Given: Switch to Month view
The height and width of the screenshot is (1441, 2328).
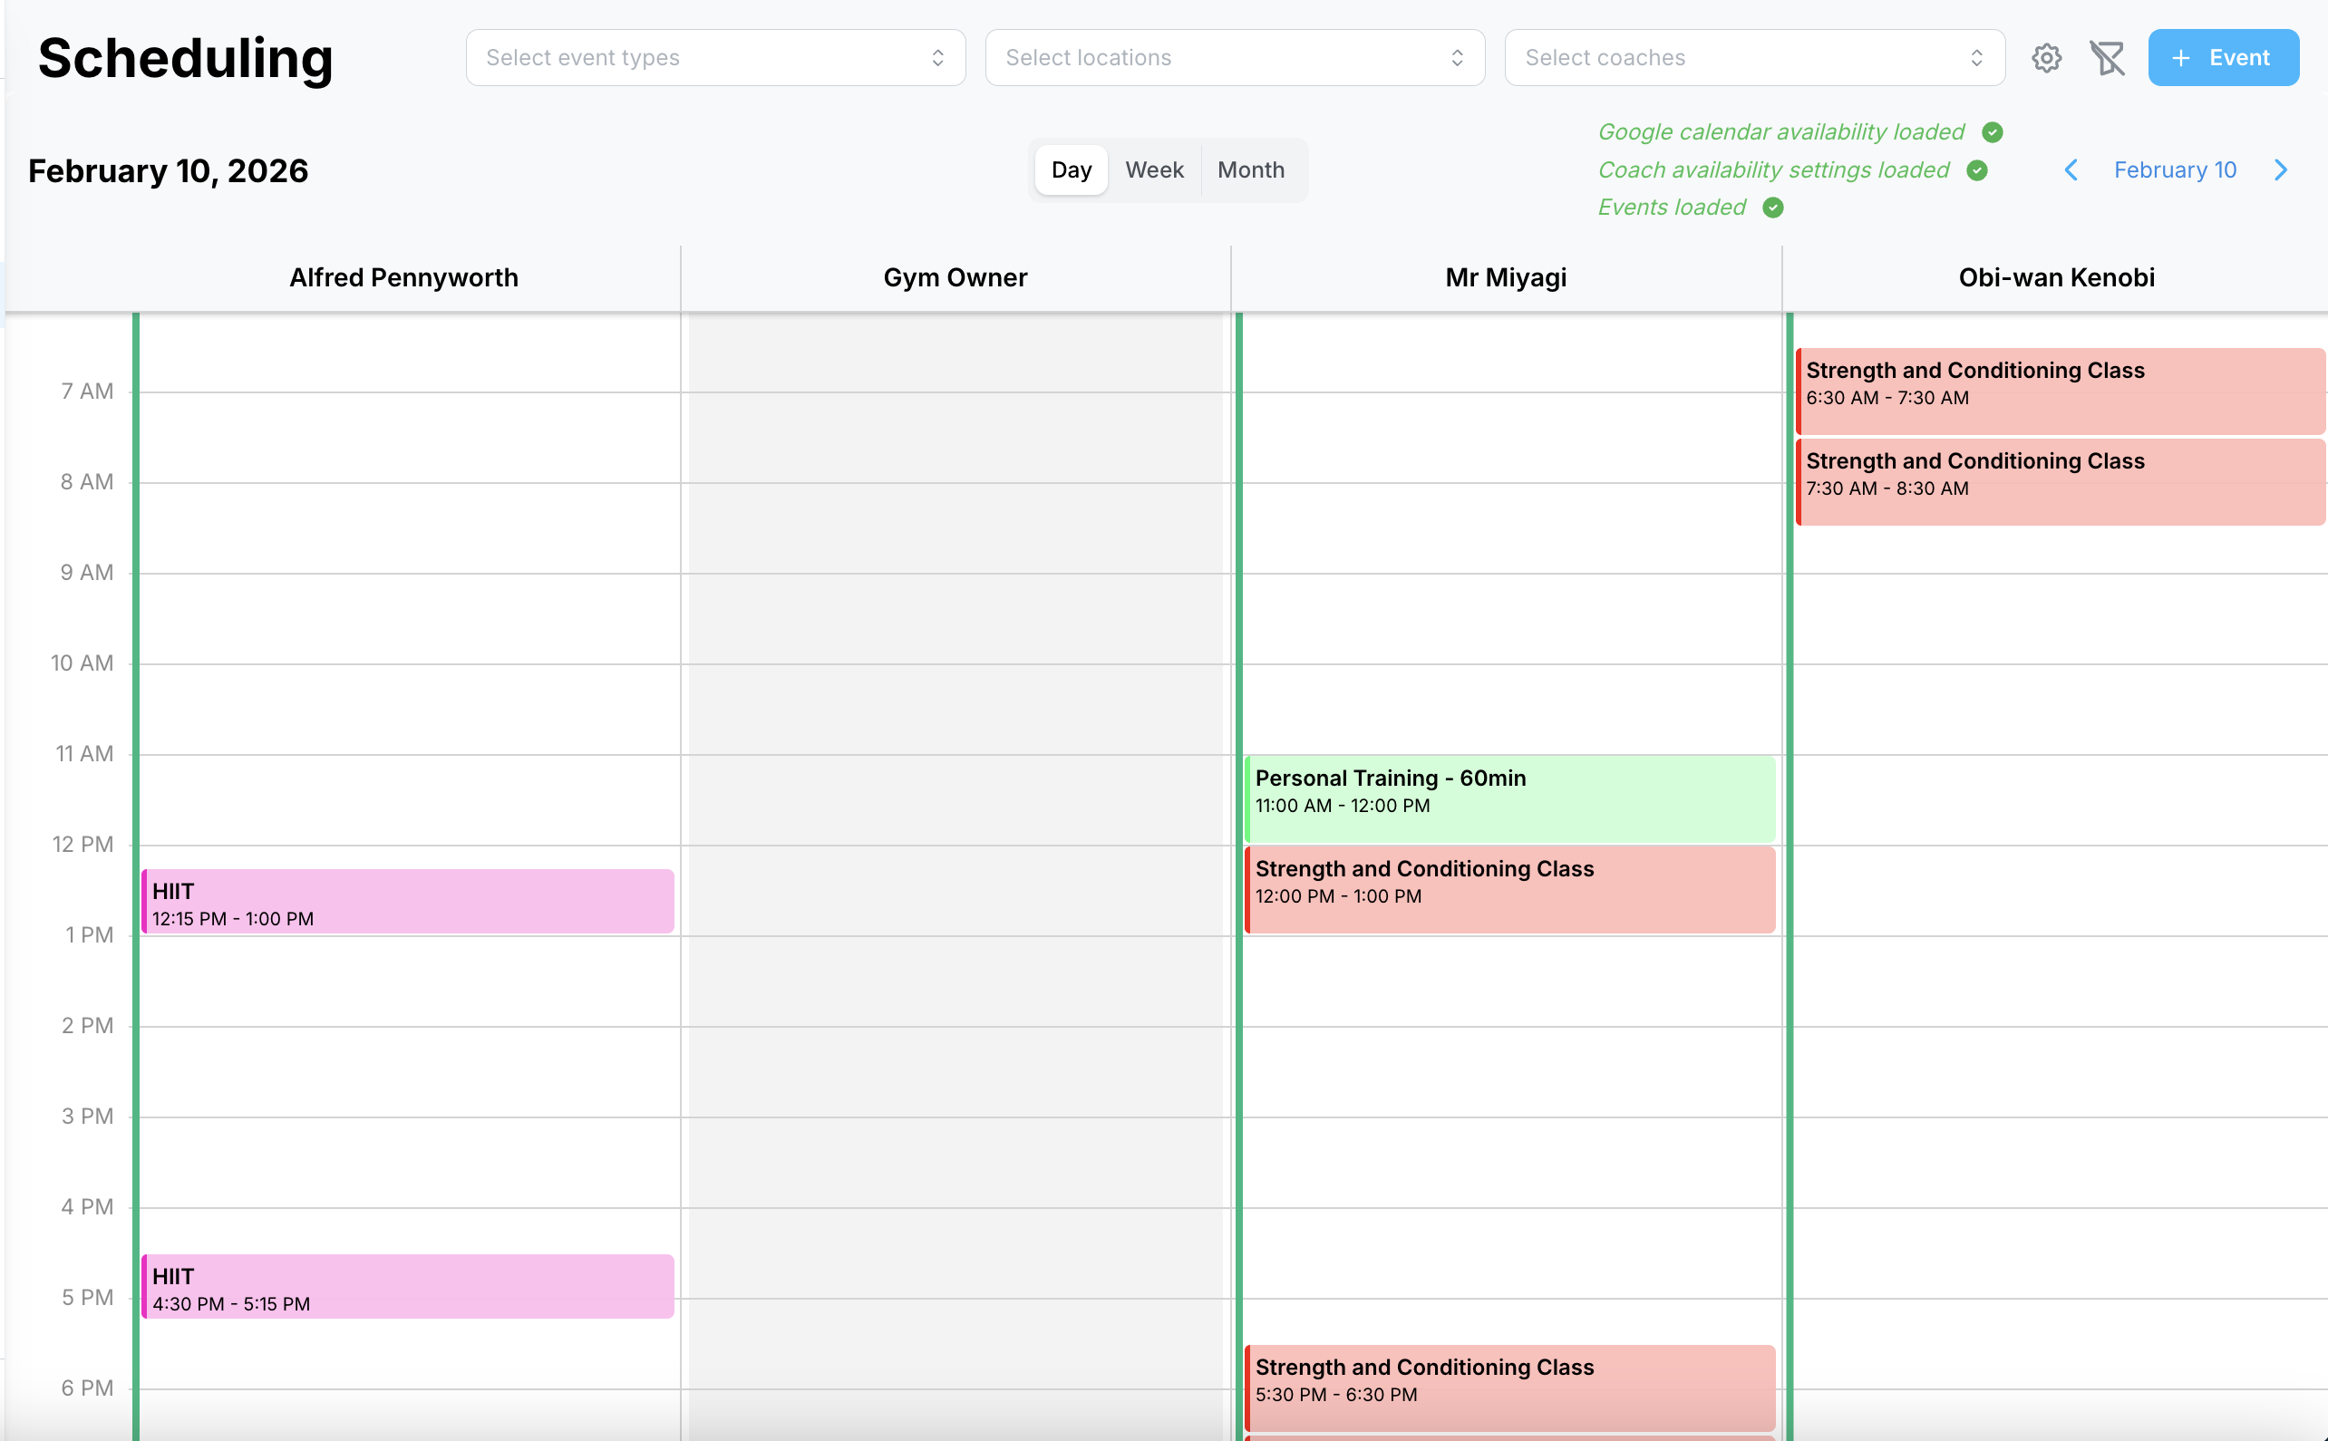Looking at the screenshot, I should (x=1251, y=169).
